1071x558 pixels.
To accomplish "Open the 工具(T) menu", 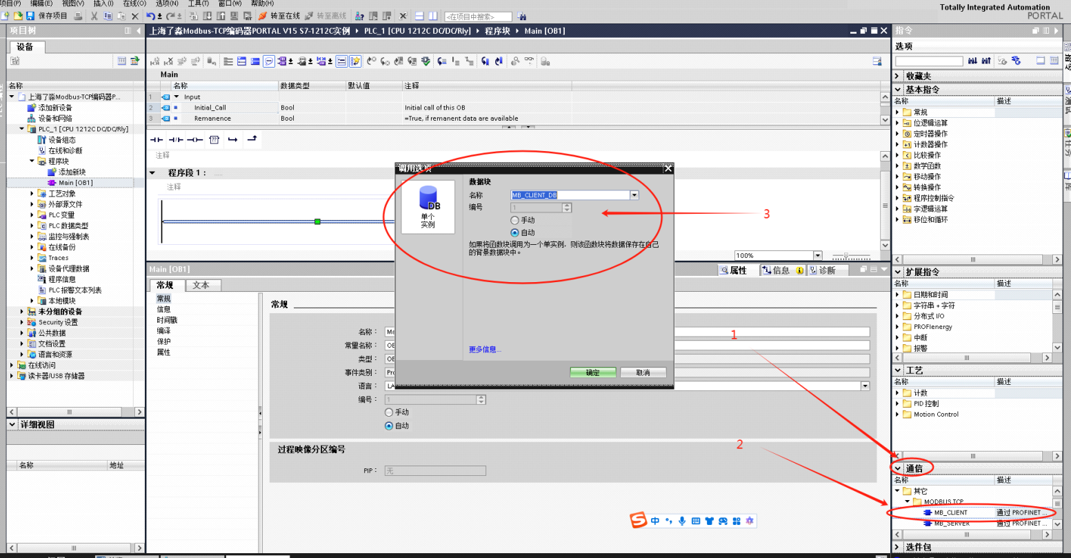I will point(199,3).
